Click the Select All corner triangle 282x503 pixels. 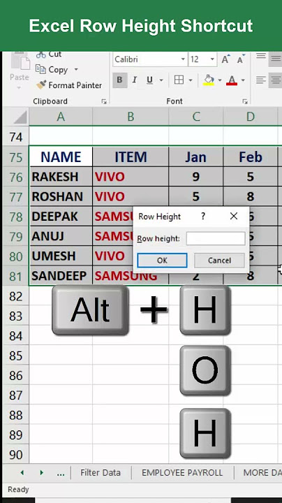(20, 118)
